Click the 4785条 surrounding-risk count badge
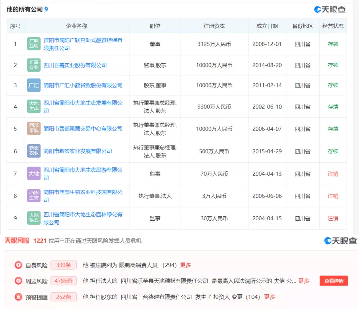359x309 pixels. coord(63,281)
